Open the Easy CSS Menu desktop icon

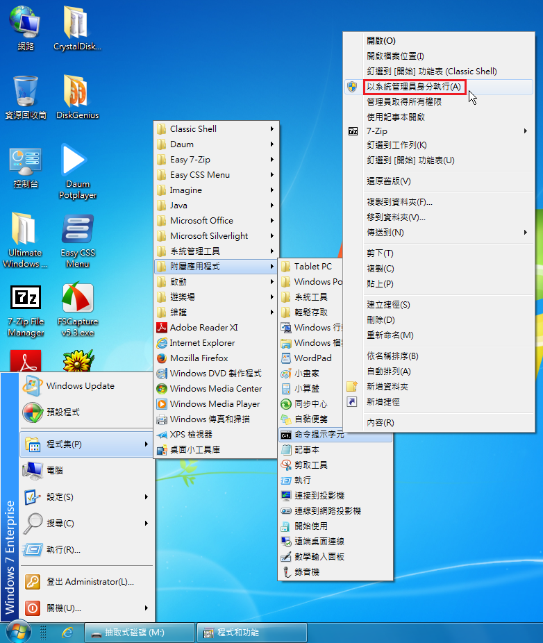pyautogui.click(x=77, y=240)
